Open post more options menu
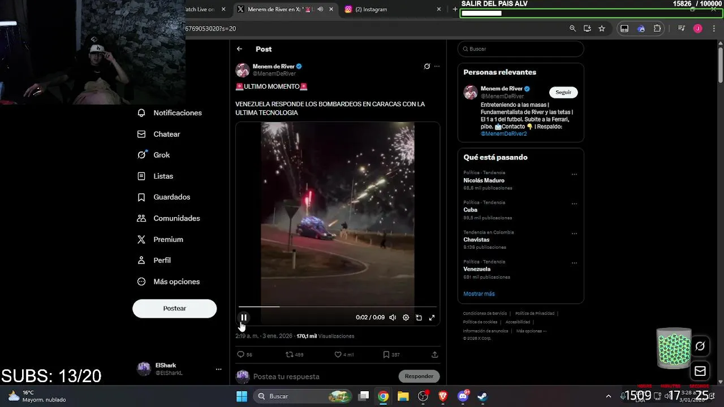The width and height of the screenshot is (724, 407). 437,66
